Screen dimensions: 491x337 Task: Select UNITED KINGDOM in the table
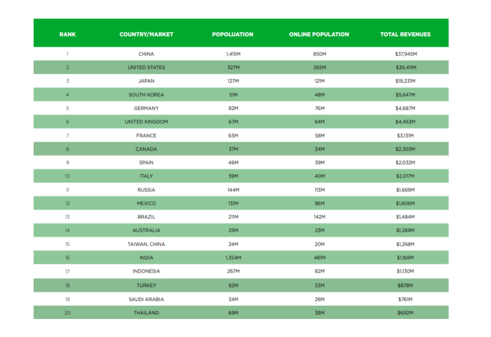tap(146, 122)
